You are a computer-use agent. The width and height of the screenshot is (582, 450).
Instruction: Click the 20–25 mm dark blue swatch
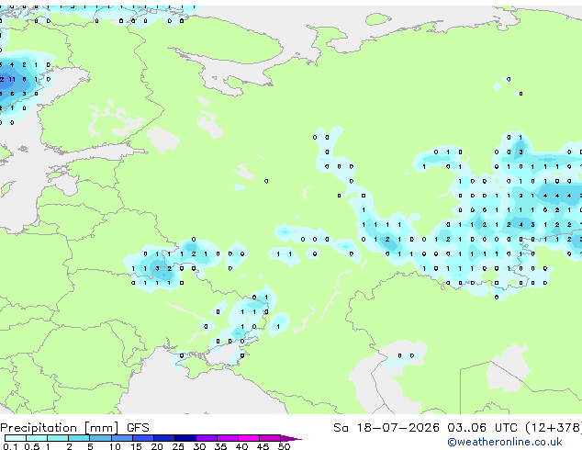tap(164, 438)
